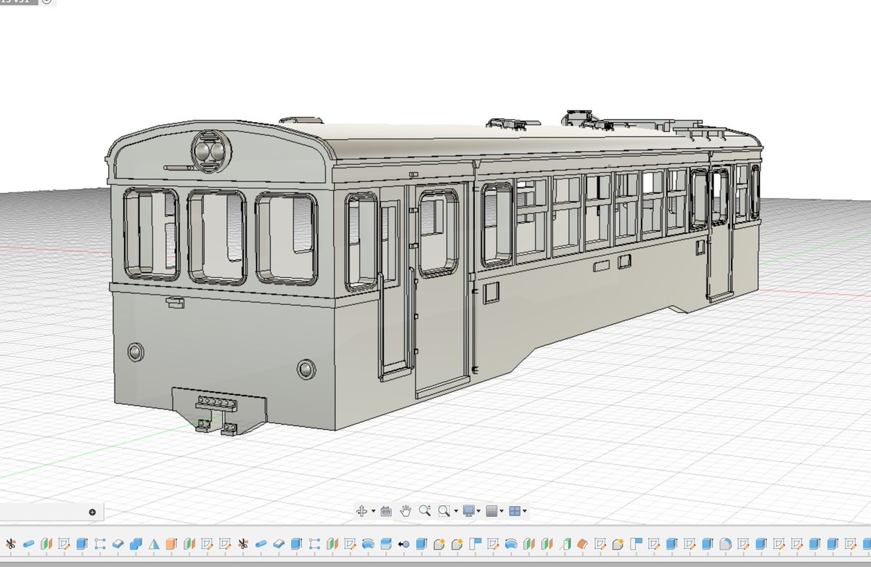
Task: Click the Viewports layout icon
Action: 515,511
